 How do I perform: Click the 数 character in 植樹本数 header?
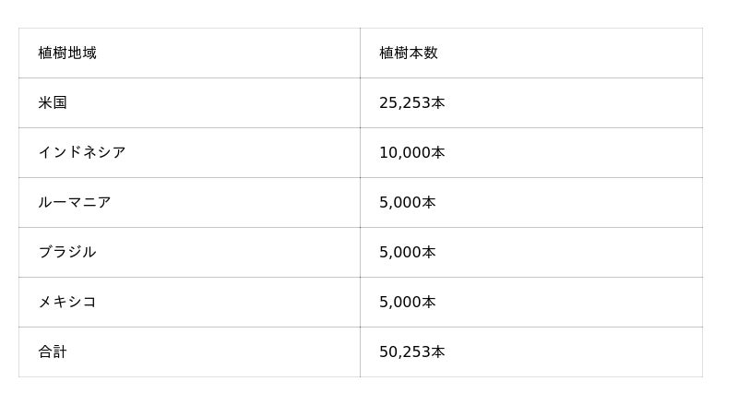tap(431, 54)
